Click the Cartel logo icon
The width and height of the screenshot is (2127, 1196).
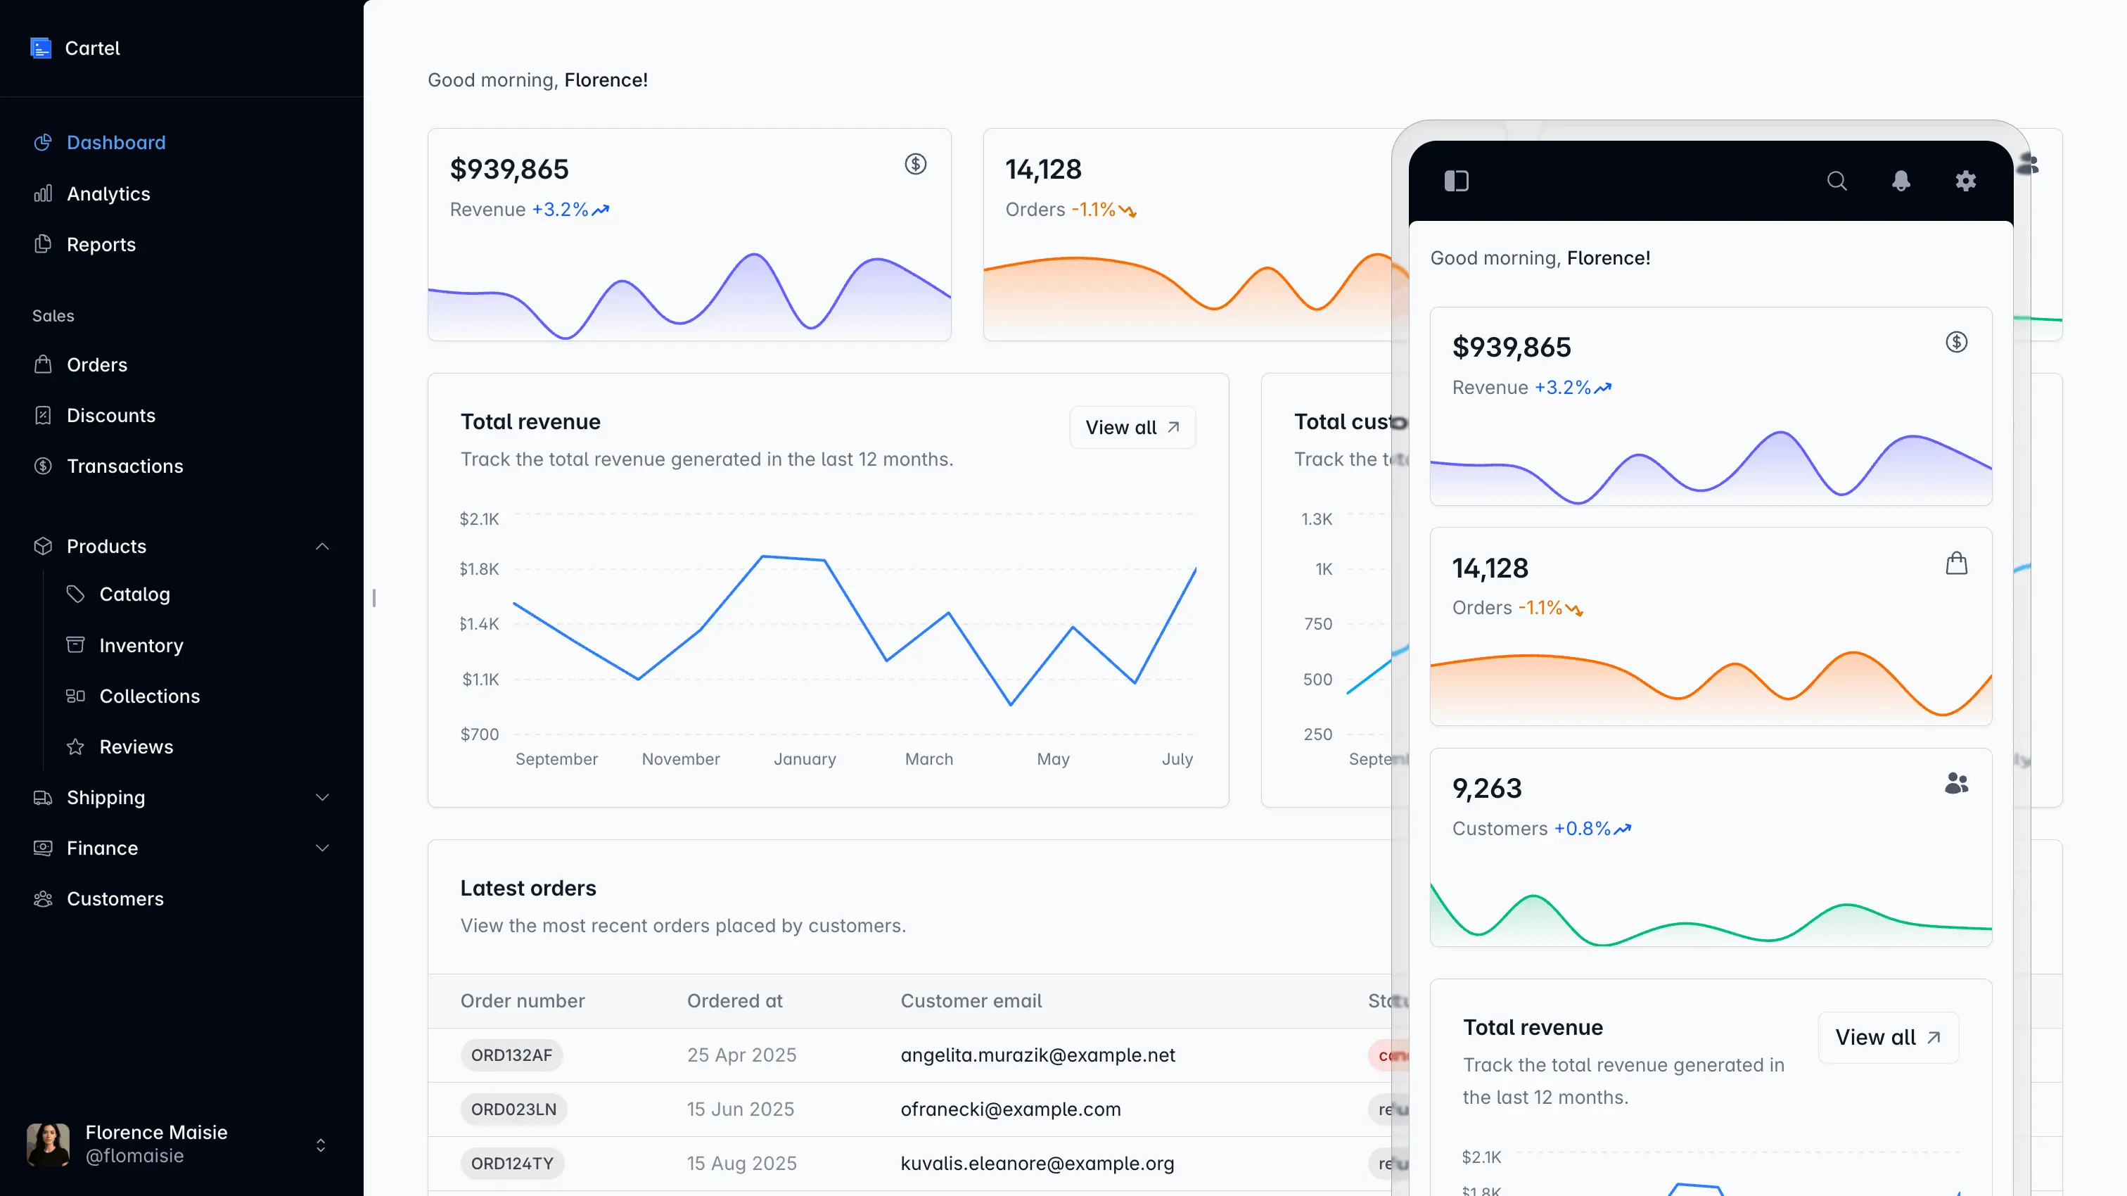41,48
